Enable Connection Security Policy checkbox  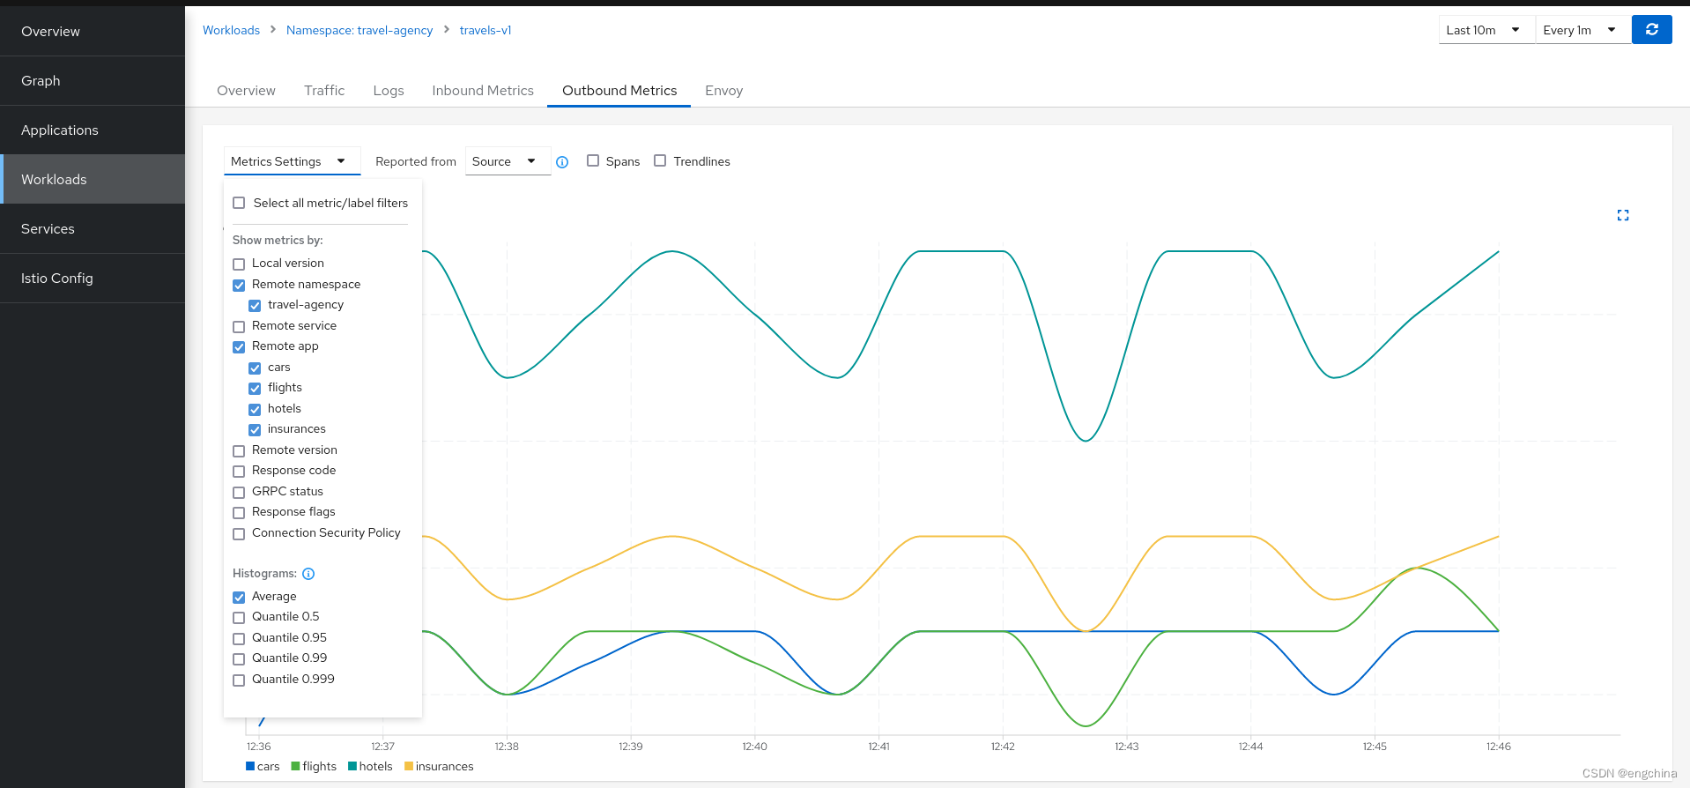239,533
